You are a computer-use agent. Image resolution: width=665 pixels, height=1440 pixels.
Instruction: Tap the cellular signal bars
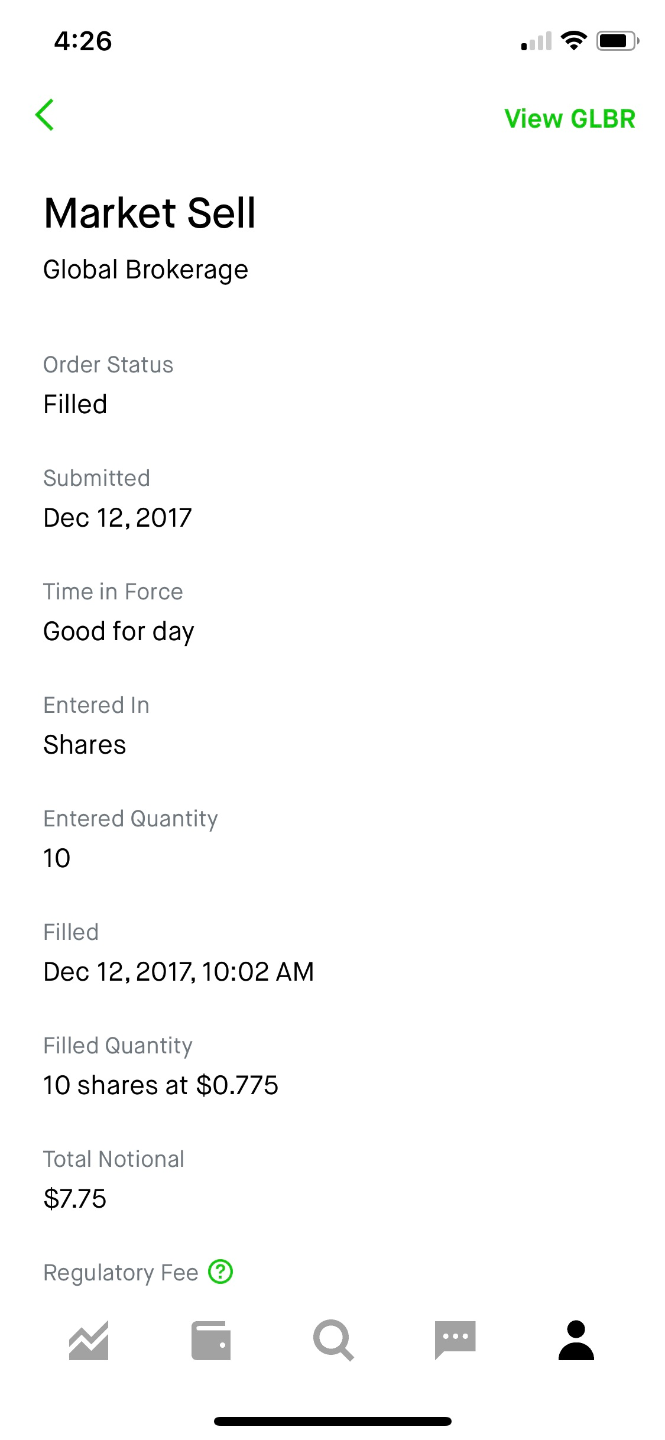click(536, 41)
